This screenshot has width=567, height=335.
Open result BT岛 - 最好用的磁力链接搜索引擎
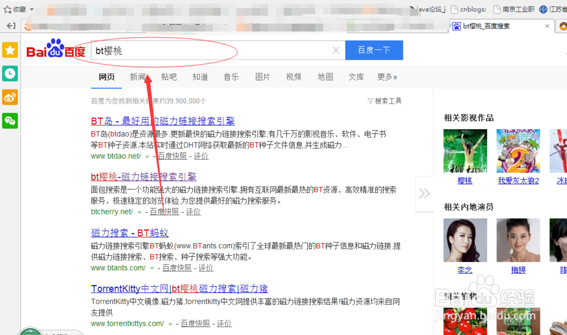point(163,121)
